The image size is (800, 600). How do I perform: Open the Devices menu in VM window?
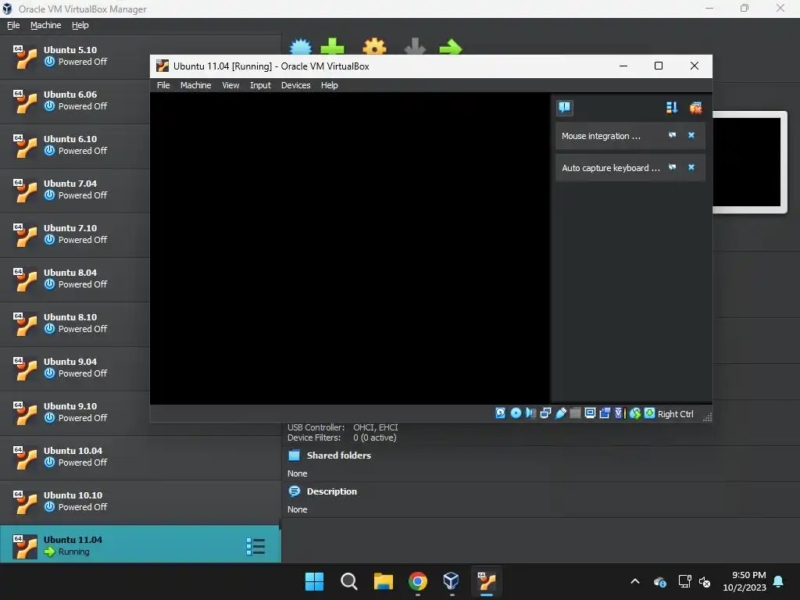point(295,85)
